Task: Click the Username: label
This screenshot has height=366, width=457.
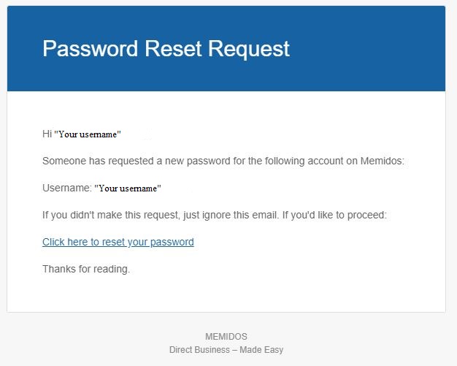Action: (67, 188)
